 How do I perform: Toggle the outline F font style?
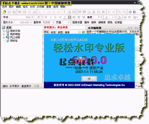click(60, 17)
